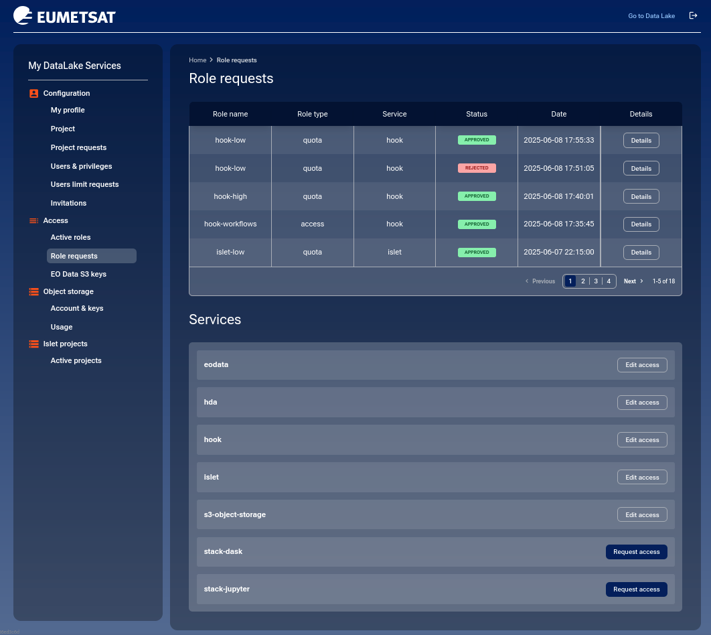The width and height of the screenshot is (711, 635).
Task: Select page 1 in pagination
Action: pyautogui.click(x=570, y=281)
